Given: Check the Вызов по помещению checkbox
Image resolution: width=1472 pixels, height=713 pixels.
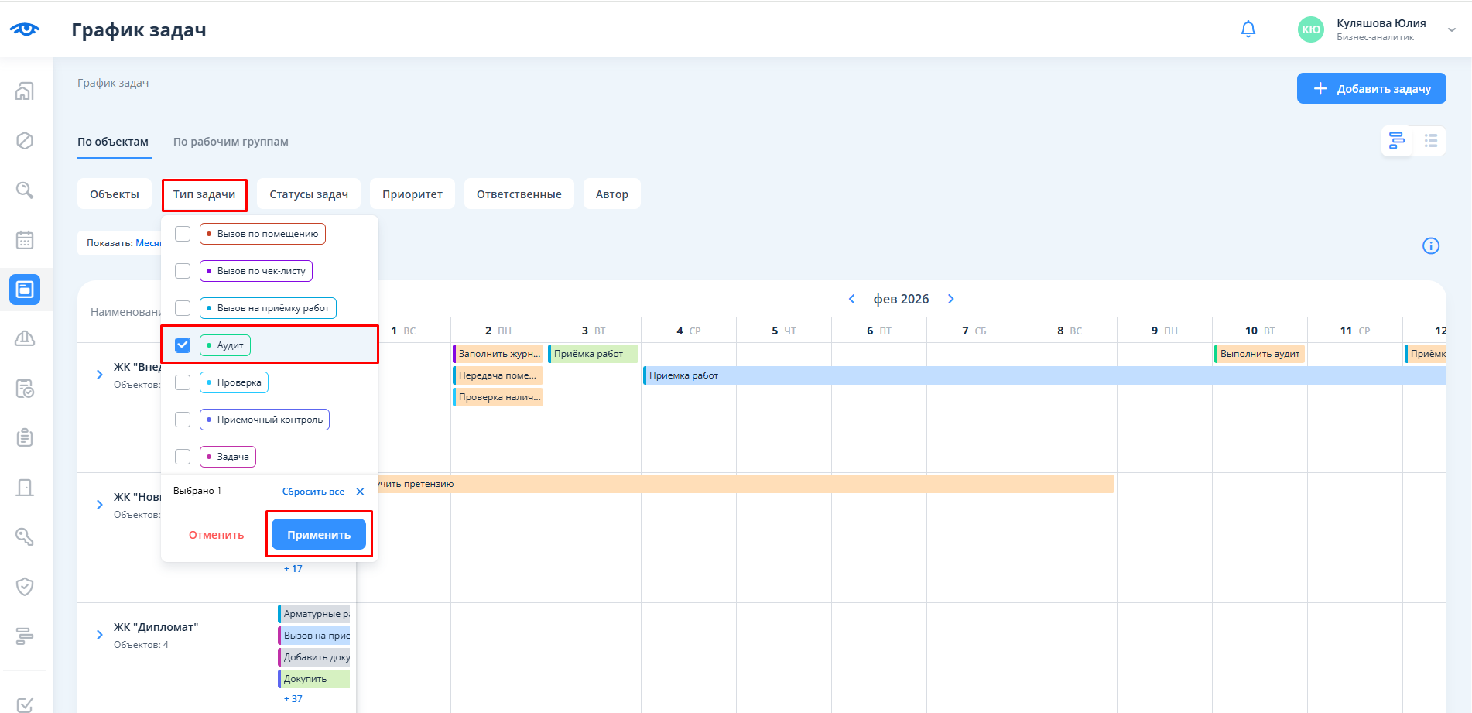Looking at the screenshot, I should tap(183, 234).
